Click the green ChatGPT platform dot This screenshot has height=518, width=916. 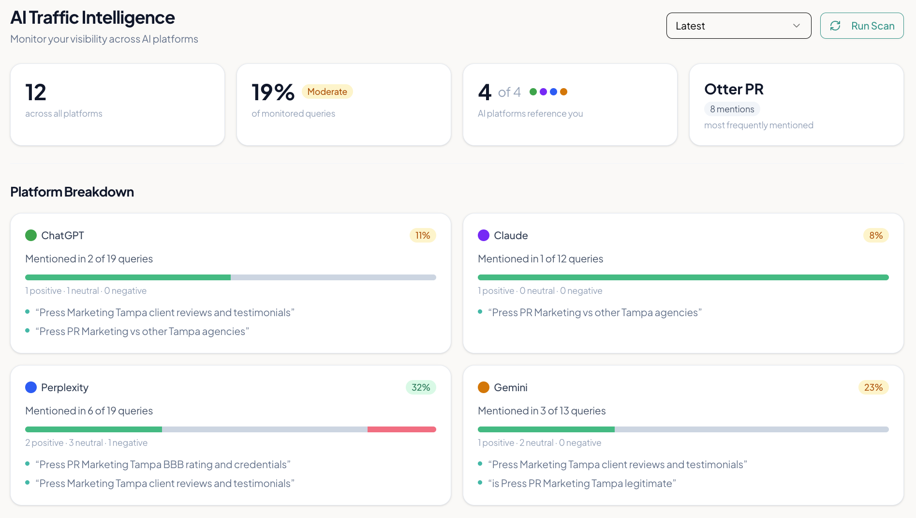pos(31,235)
